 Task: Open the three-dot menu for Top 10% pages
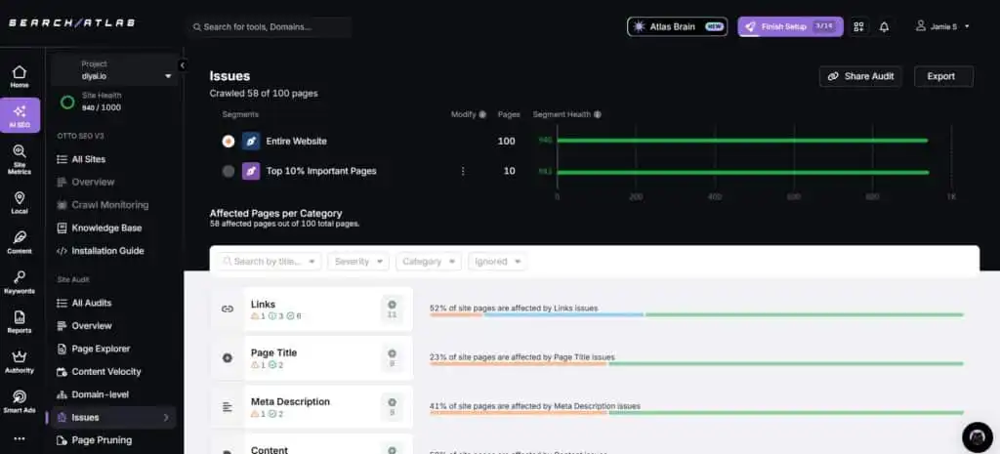pos(462,171)
